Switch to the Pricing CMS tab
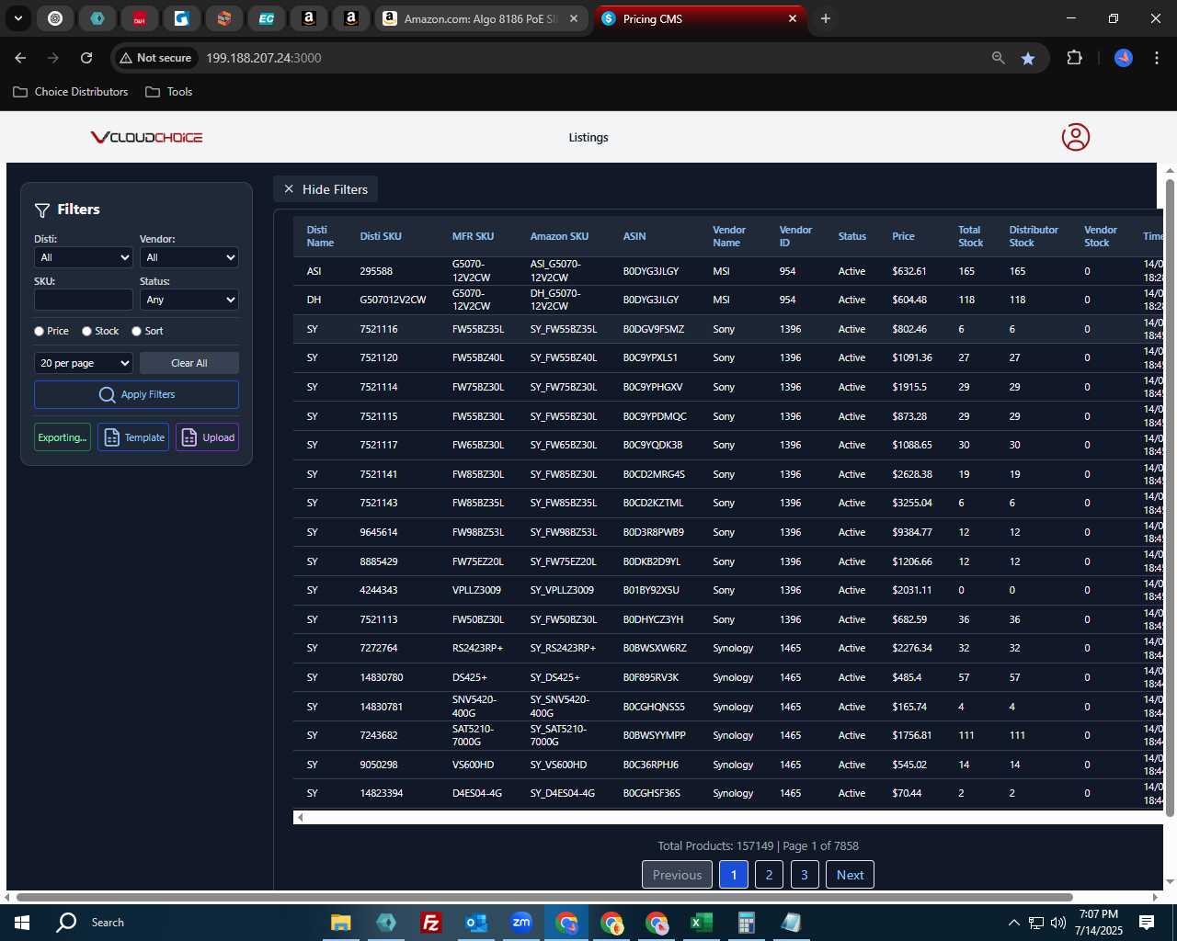The image size is (1177, 941). pos(699,18)
